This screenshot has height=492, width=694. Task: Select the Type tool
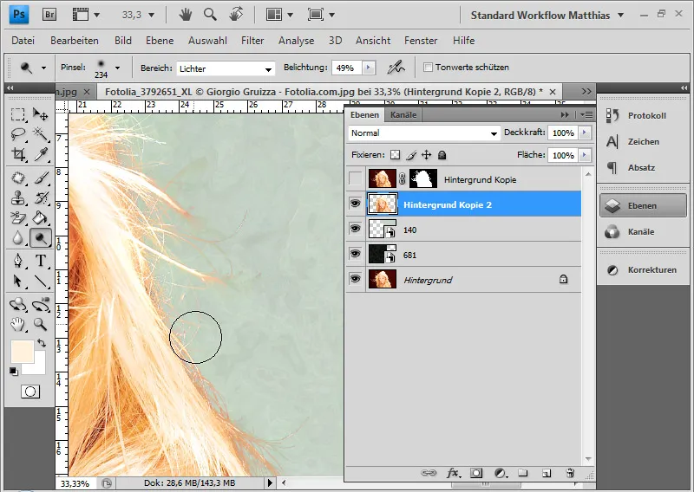click(x=40, y=261)
